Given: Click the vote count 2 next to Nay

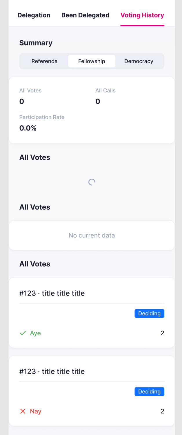Looking at the screenshot, I should [x=162, y=411].
